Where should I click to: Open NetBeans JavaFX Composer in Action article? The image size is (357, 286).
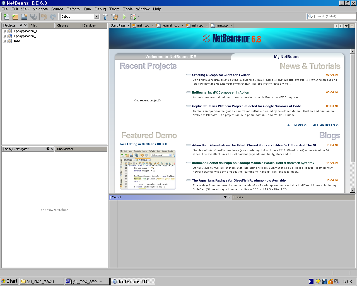pyautogui.click(x=220, y=92)
